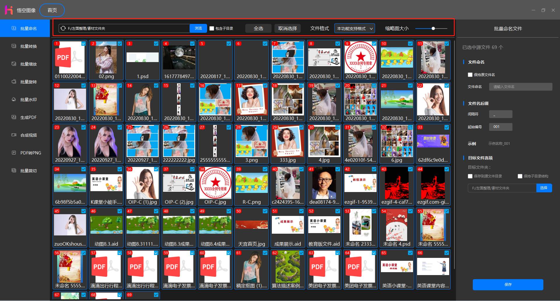Click the 文件命名 name input field
The image size is (560, 301).
(x=521, y=87)
